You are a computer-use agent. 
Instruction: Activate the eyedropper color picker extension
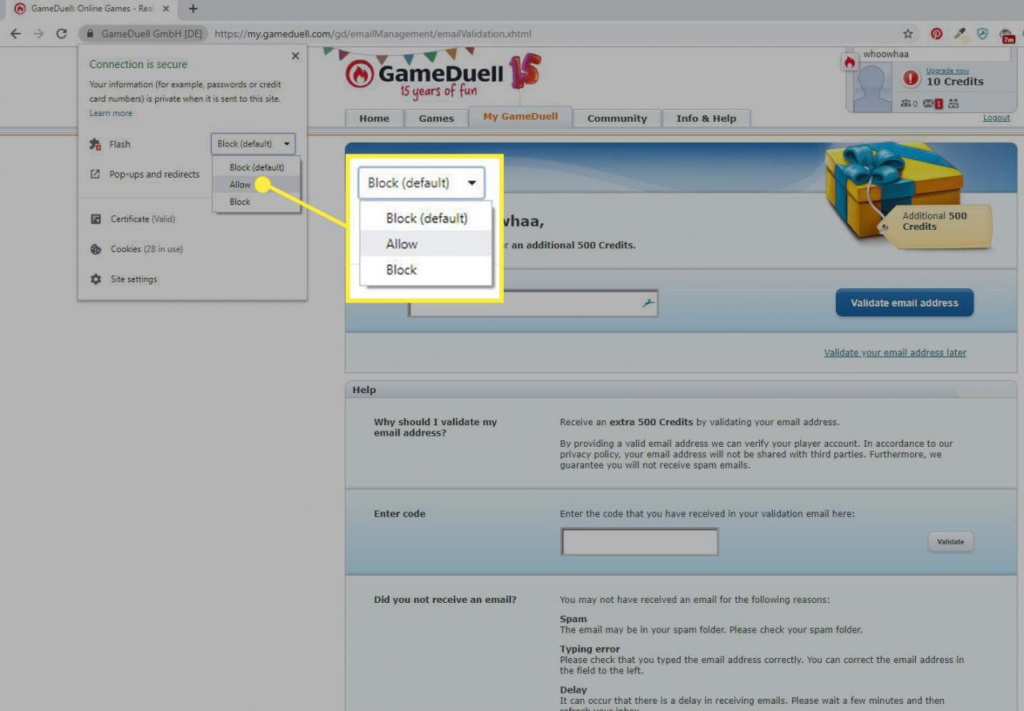click(960, 34)
